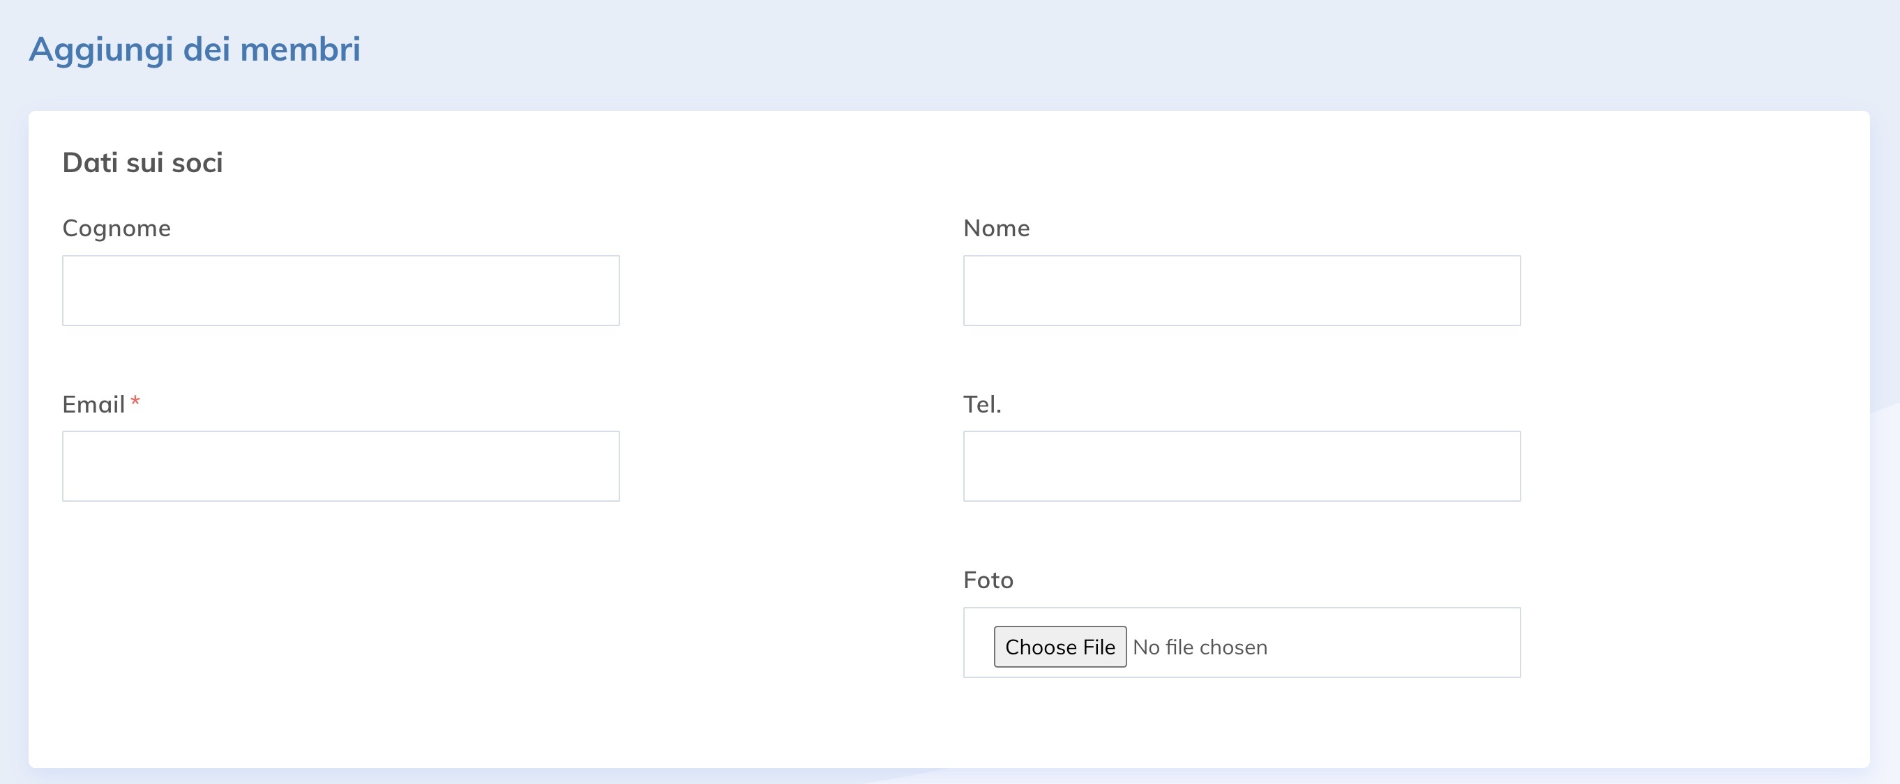Focus the Nome input box
The height and width of the screenshot is (784, 1900).
point(1242,291)
